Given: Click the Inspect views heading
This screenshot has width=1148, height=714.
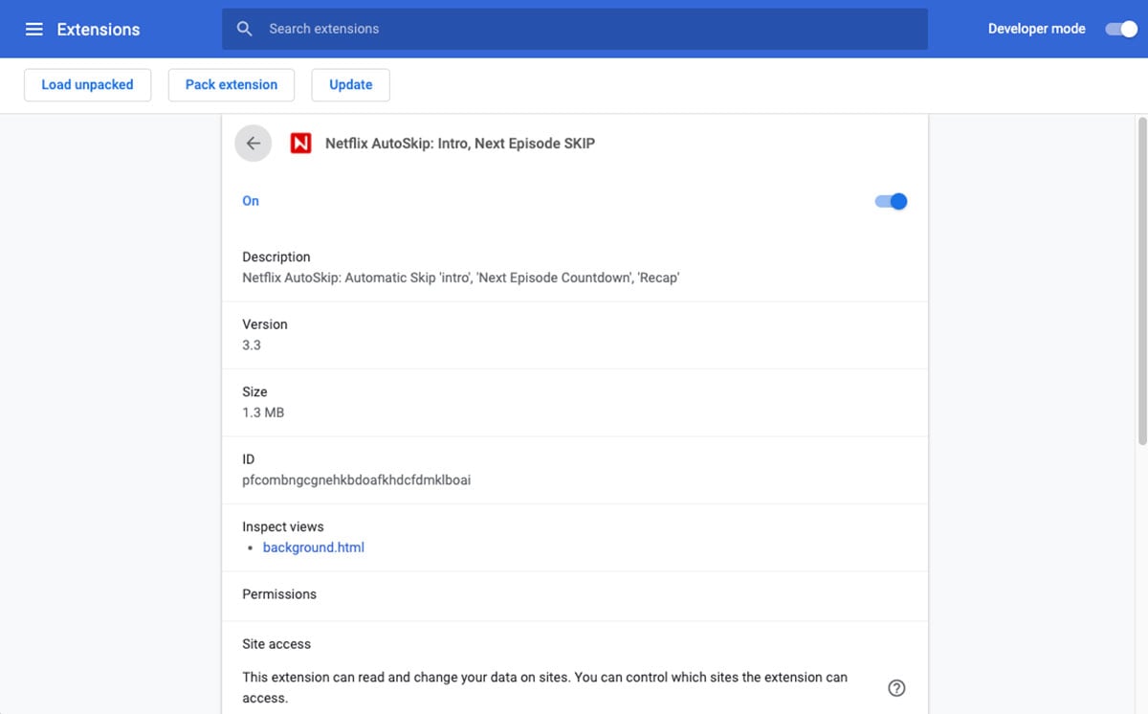Looking at the screenshot, I should [x=283, y=526].
